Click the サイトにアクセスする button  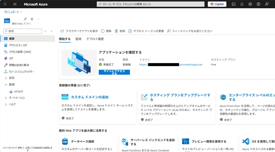tap(114, 72)
